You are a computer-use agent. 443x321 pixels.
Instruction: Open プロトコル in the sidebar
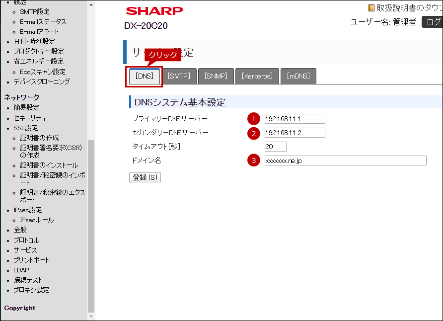point(26,241)
